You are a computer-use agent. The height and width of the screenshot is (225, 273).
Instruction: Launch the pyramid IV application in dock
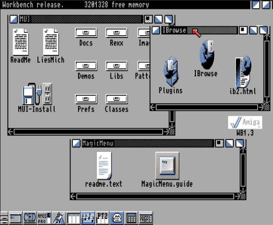point(59,218)
